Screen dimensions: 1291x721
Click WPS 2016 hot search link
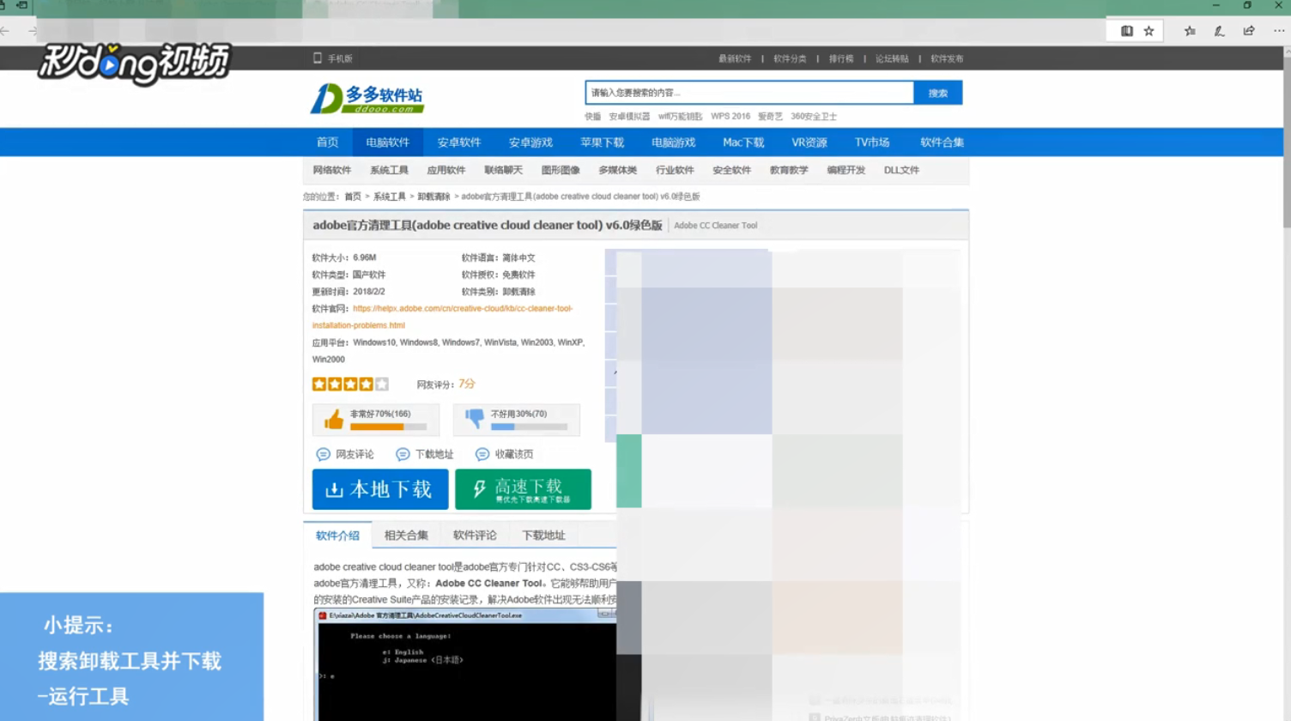point(730,117)
